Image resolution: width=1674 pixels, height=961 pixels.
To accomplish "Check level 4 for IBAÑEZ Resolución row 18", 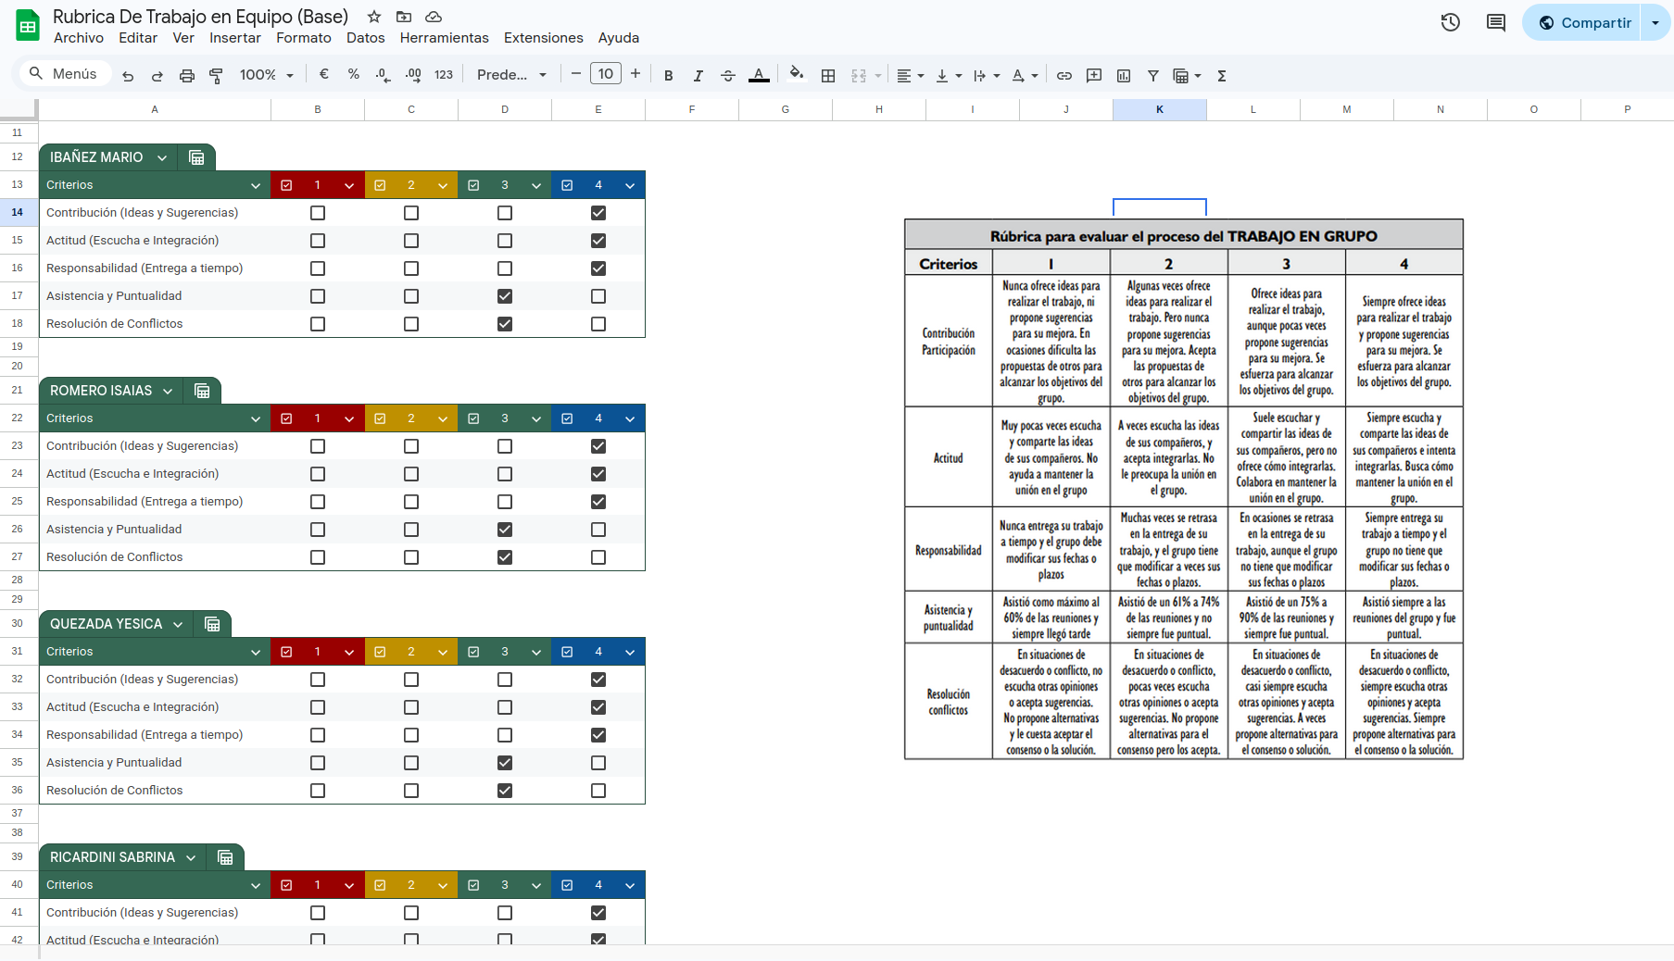I will [598, 324].
